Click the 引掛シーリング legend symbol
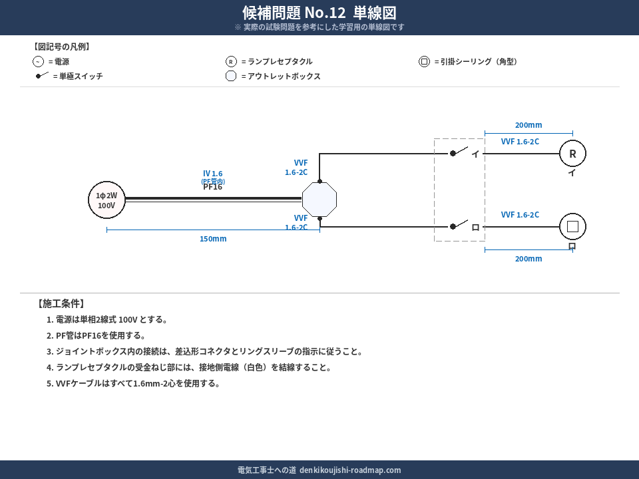Image resolution: width=639 pixels, height=479 pixels. [424, 61]
